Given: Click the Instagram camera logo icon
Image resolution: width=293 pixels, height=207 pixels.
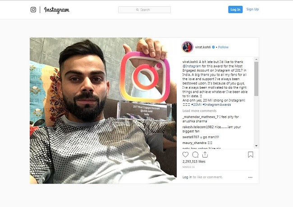Looking at the screenshot, I should [x=33, y=9].
